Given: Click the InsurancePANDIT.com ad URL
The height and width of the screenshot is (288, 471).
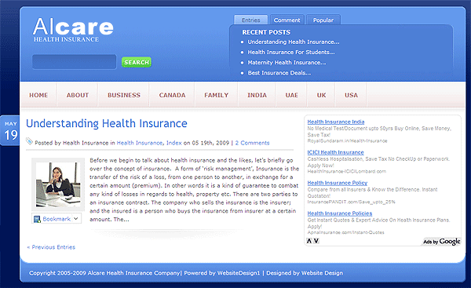Looking at the screenshot, I should tap(351, 202).
